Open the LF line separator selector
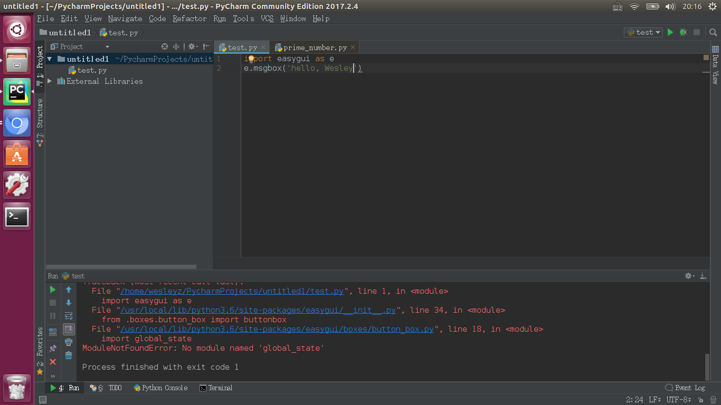The image size is (721, 405). tap(655, 400)
